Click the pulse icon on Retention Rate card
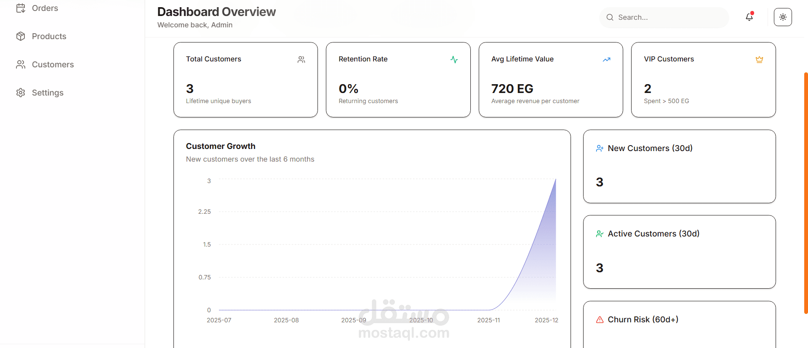 tap(454, 60)
